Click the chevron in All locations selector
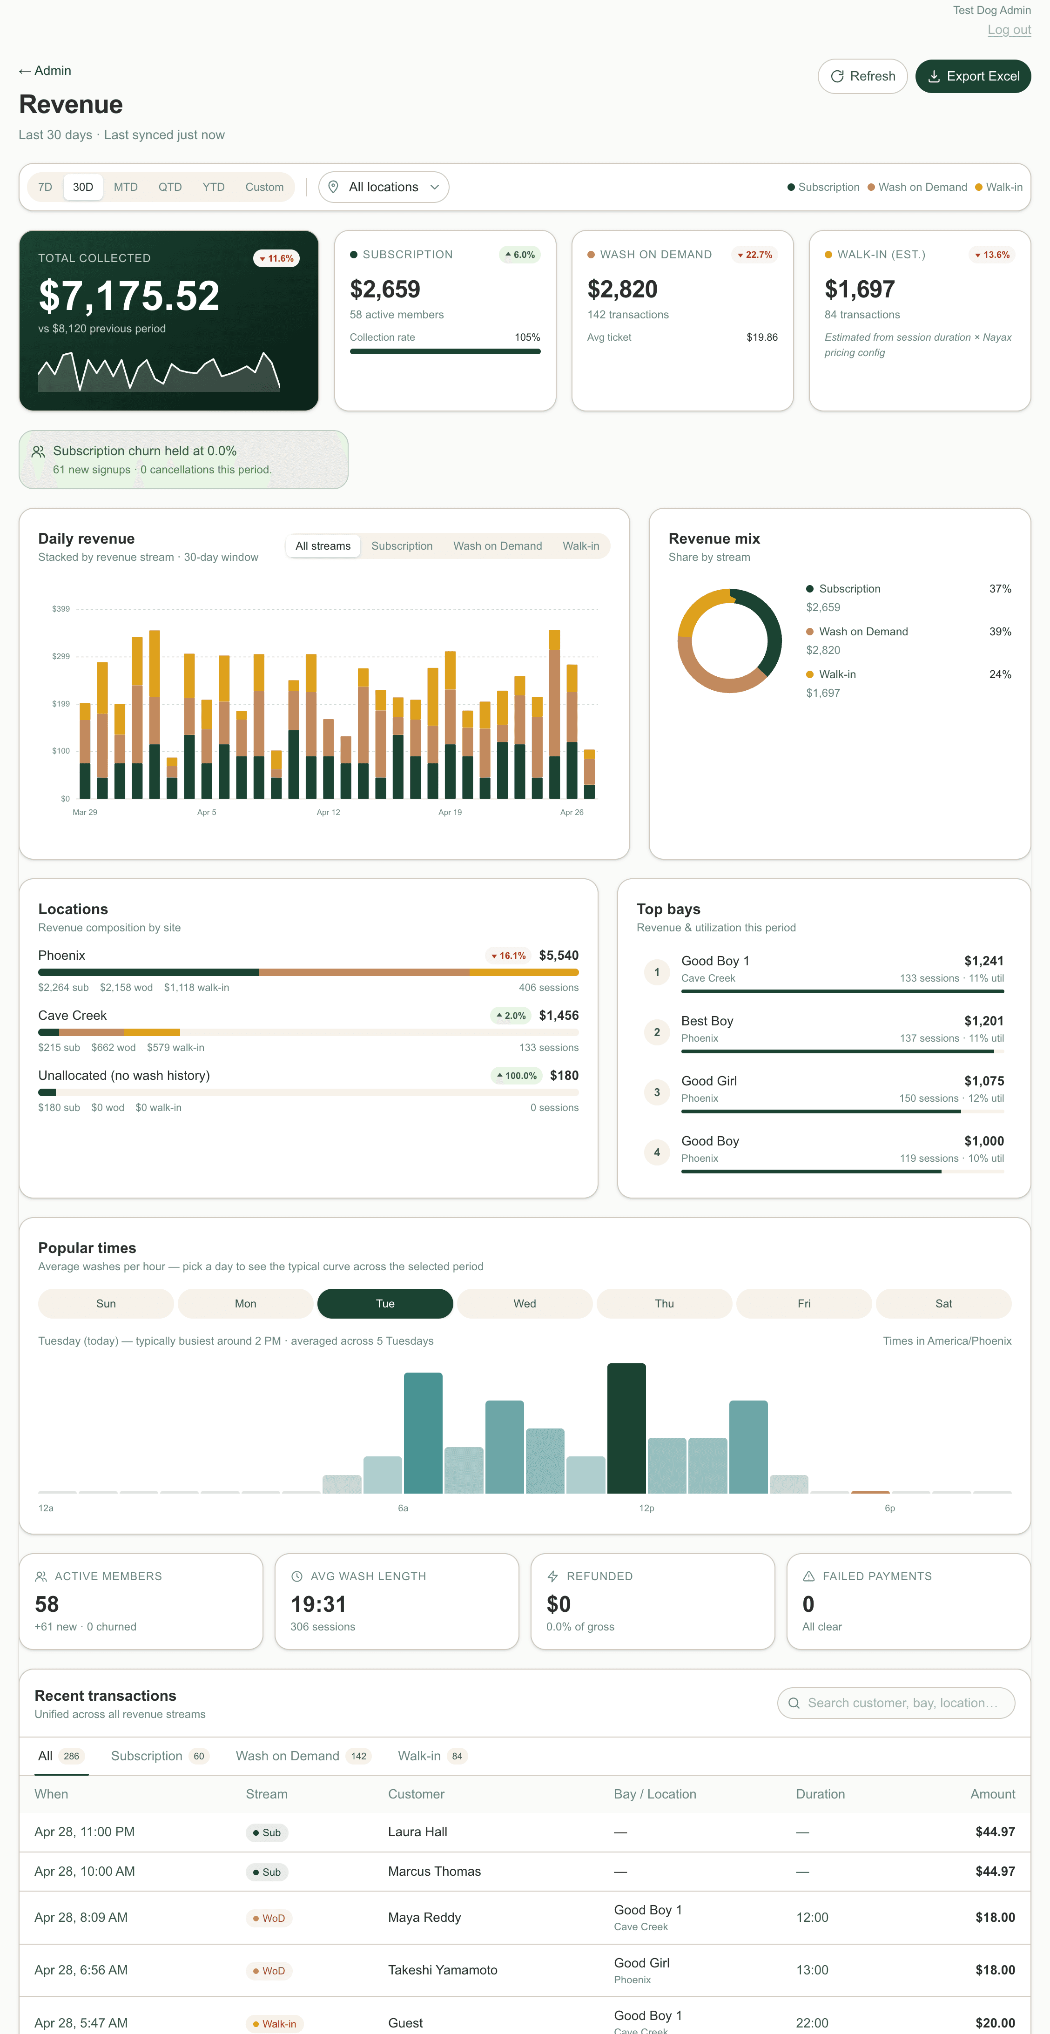This screenshot has width=1050, height=2034. coord(434,187)
